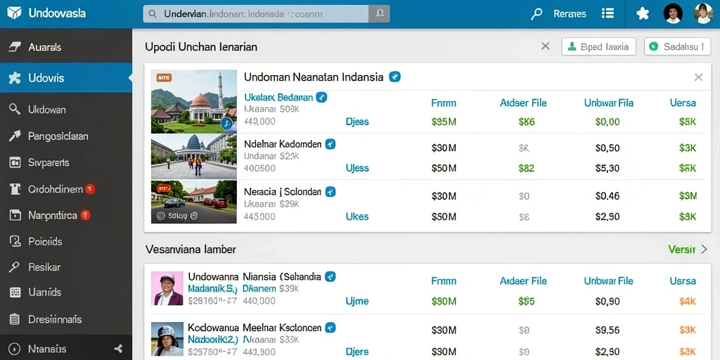This screenshot has height=360, width=720.
Task: Click verified badge next to Undoman Neanatan Indansia
Action: 394,77
